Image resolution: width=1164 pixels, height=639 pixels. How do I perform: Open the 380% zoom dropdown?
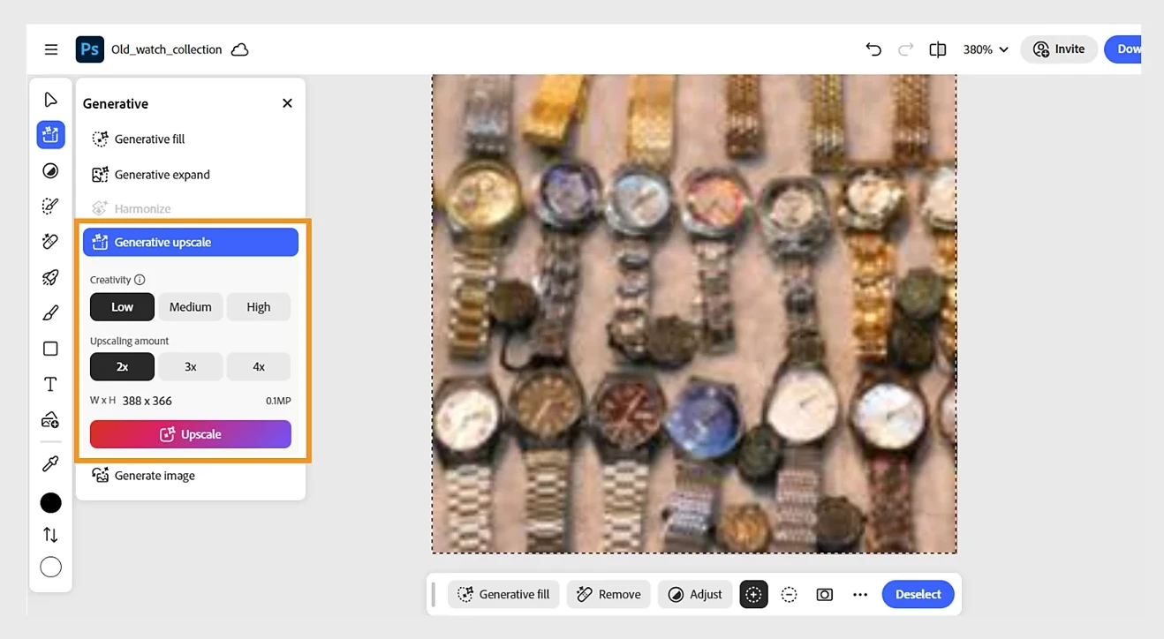986,49
